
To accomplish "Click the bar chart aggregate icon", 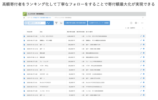I will coord(61,23).
